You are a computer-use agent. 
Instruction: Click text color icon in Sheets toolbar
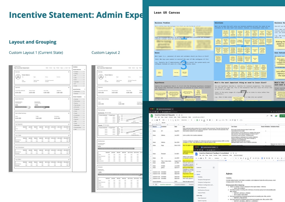coord(204,120)
